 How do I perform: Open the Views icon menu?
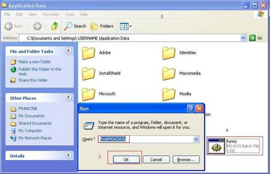tap(126, 26)
